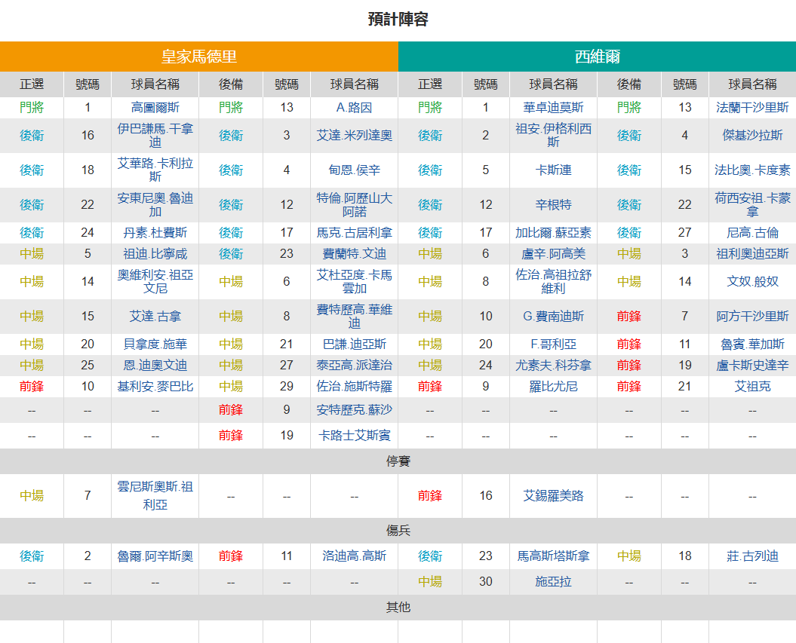This screenshot has width=796, height=643.
Task: Click the 西維爾 team header
Action: [x=597, y=57]
